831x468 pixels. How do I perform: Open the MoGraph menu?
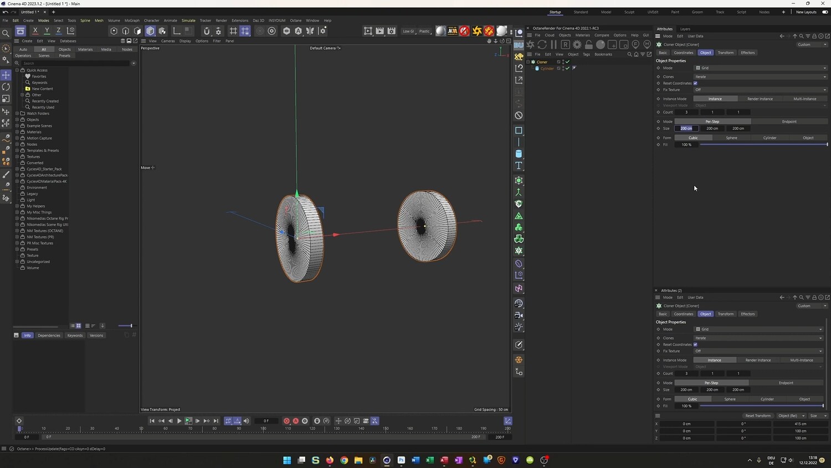tap(132, 21)
